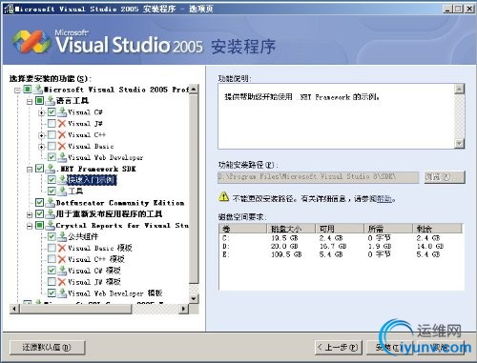477x363 pixels.
Task: Click install icon beside Dotfuscator Community Edition
Action: pyautogui.click(x=51, y=202)
